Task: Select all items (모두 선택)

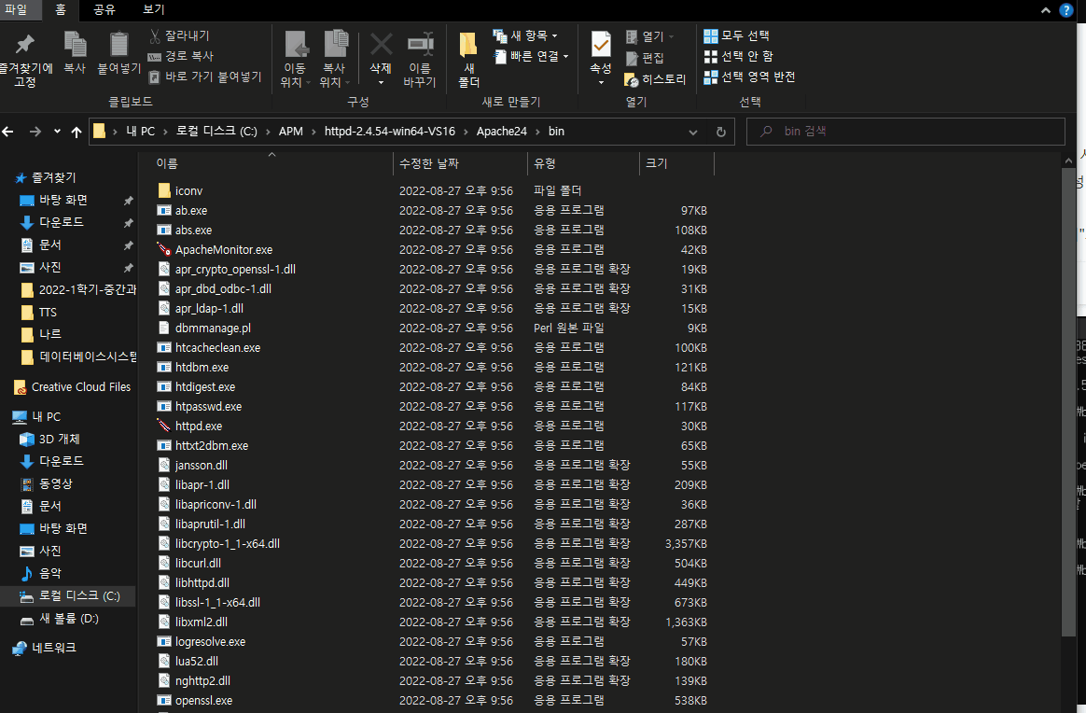Action: point(737,35)
